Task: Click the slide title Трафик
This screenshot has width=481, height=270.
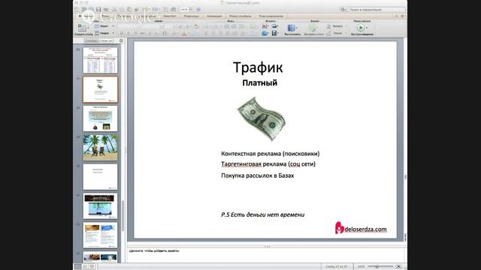Action: point(258,67)
